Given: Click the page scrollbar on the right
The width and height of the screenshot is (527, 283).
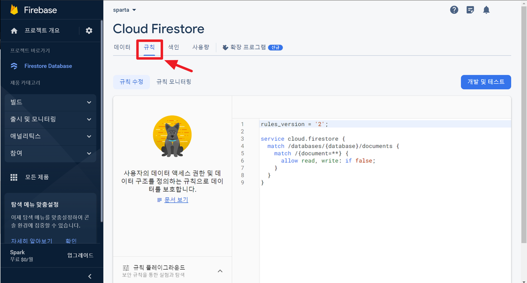Looking at the screenshot, I should [x=524, y=124].
